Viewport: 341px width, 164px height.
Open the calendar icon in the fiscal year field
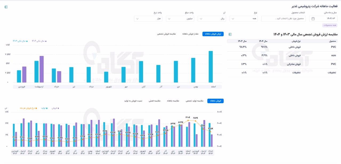click(313, 19)
